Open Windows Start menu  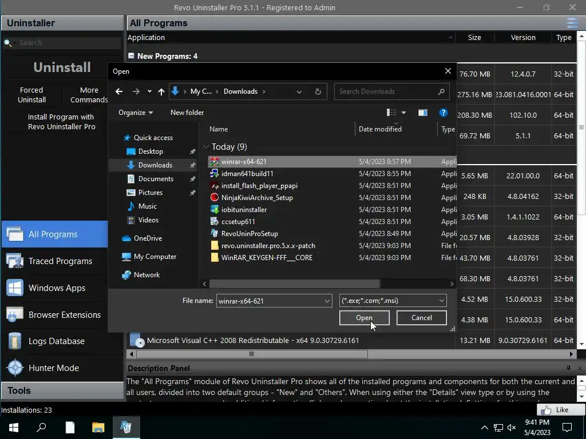(14, 428)
